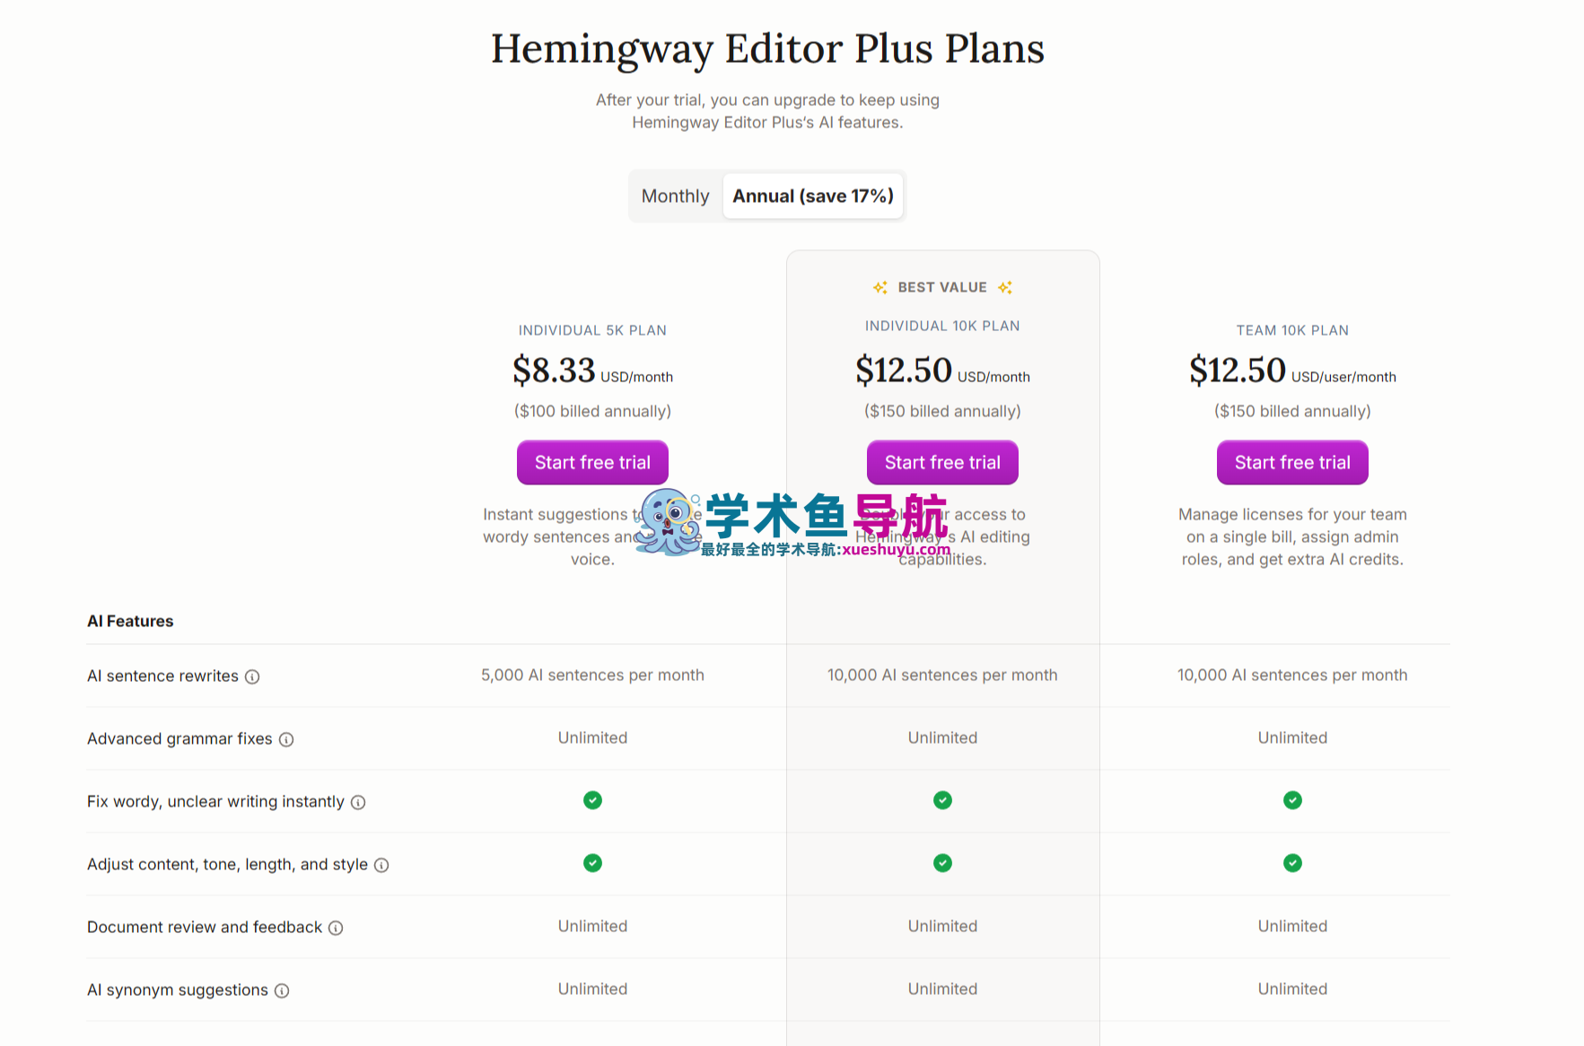
Task: Open info tooltip for AI sentence rewrites
Action: (x=253, y=677)
